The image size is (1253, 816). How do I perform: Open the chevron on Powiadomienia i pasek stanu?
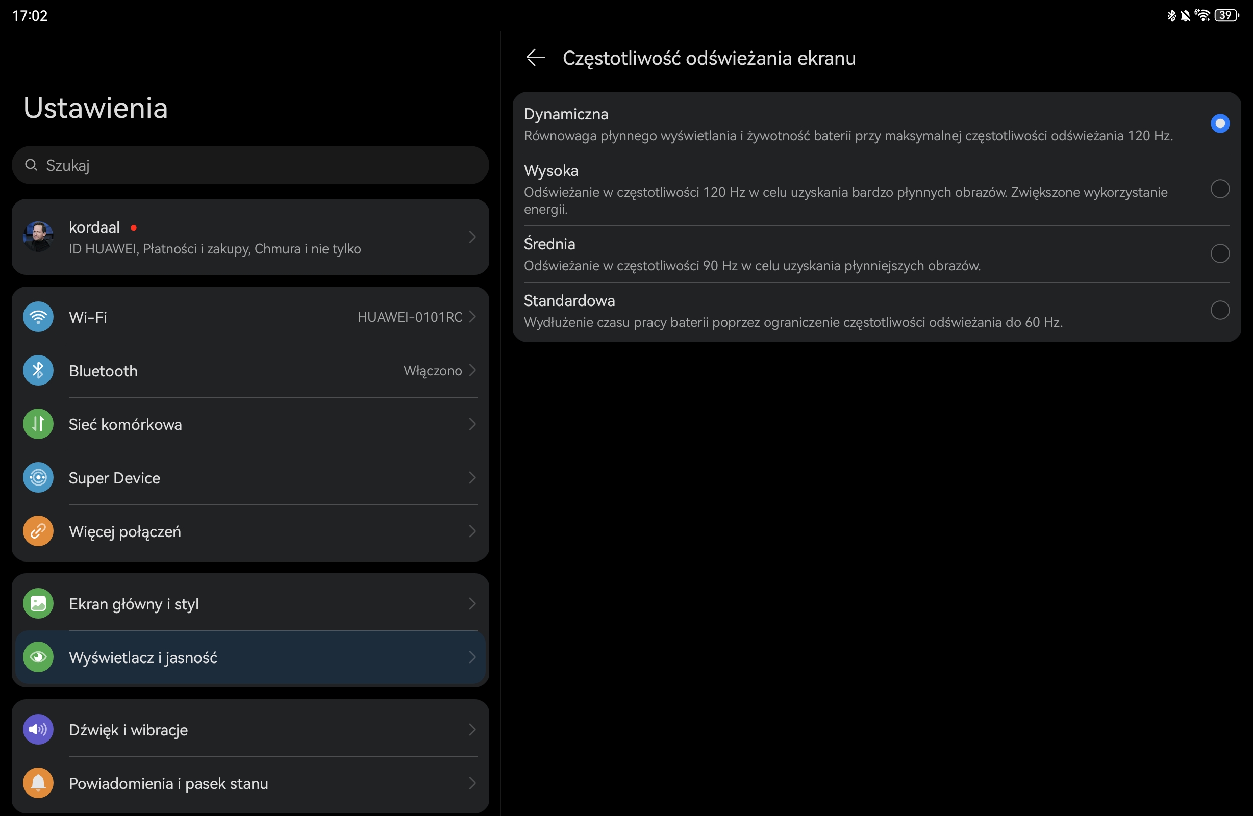click(x=472, y=784)
